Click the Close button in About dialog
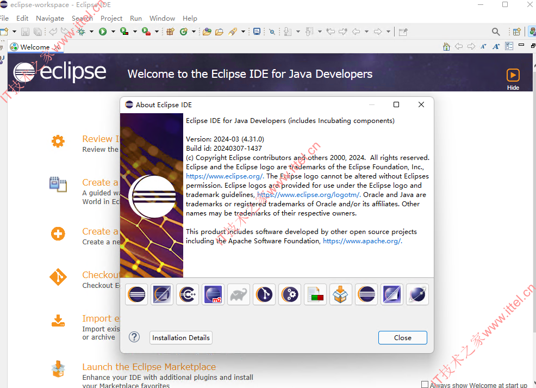Screen dimensions: 536x388 pyautogui.click(x=403, y=338)
